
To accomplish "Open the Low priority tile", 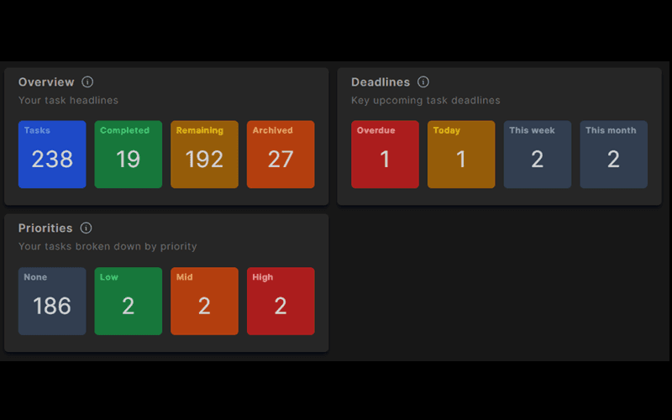I will tap(129, 302).
